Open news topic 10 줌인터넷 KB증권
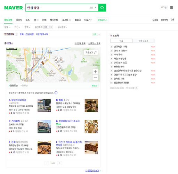 click(x=121, y=83)
